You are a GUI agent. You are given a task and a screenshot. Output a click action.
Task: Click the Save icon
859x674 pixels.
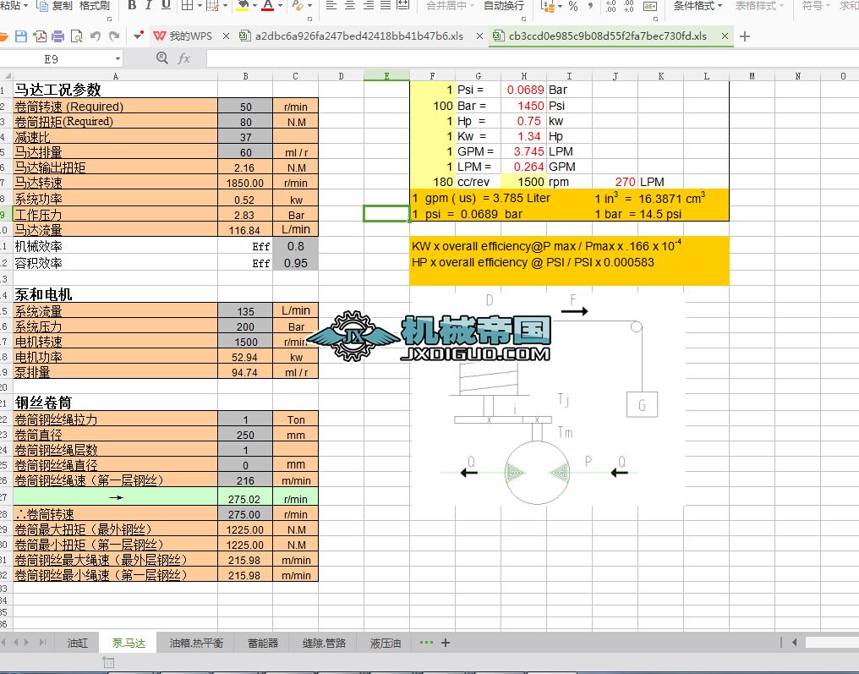tap(20, 36)
